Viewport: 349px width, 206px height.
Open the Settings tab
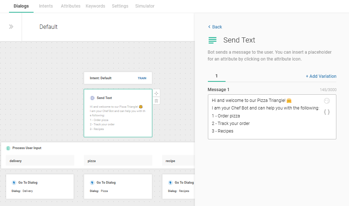120,6
